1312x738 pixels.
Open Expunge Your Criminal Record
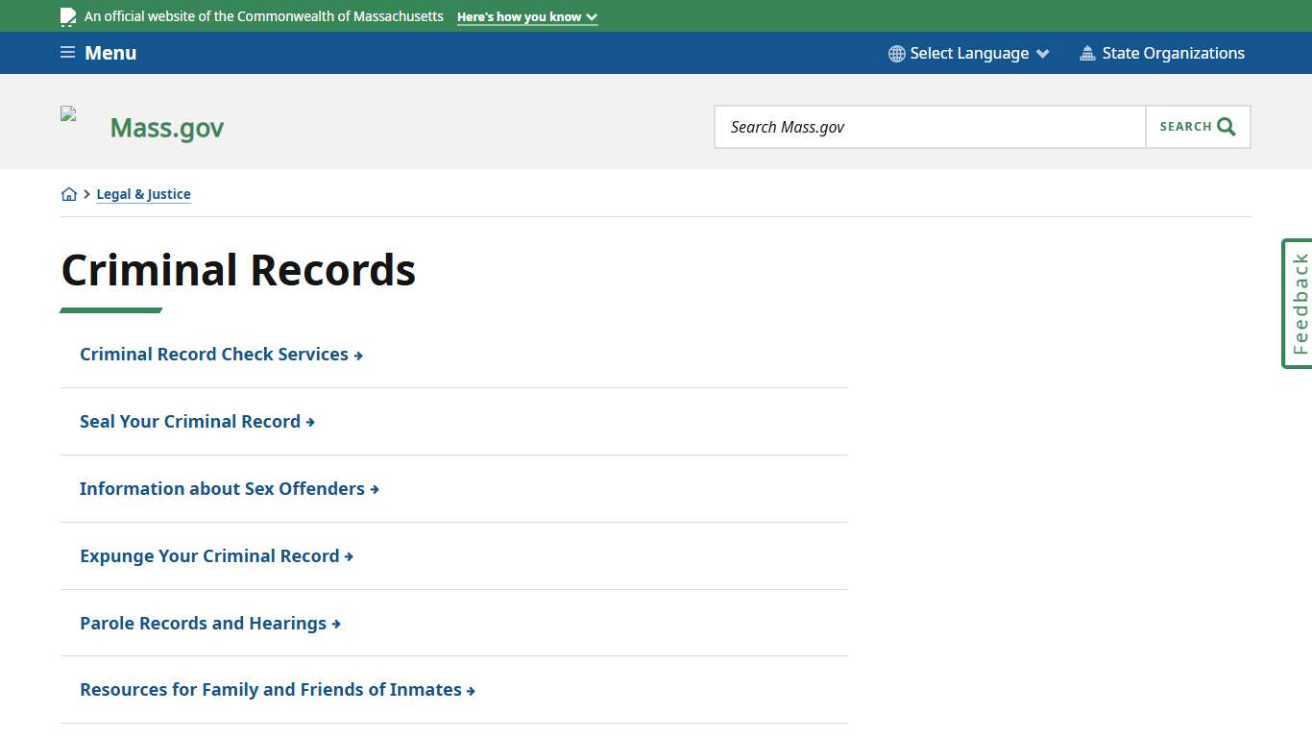(x=209, y=555)
